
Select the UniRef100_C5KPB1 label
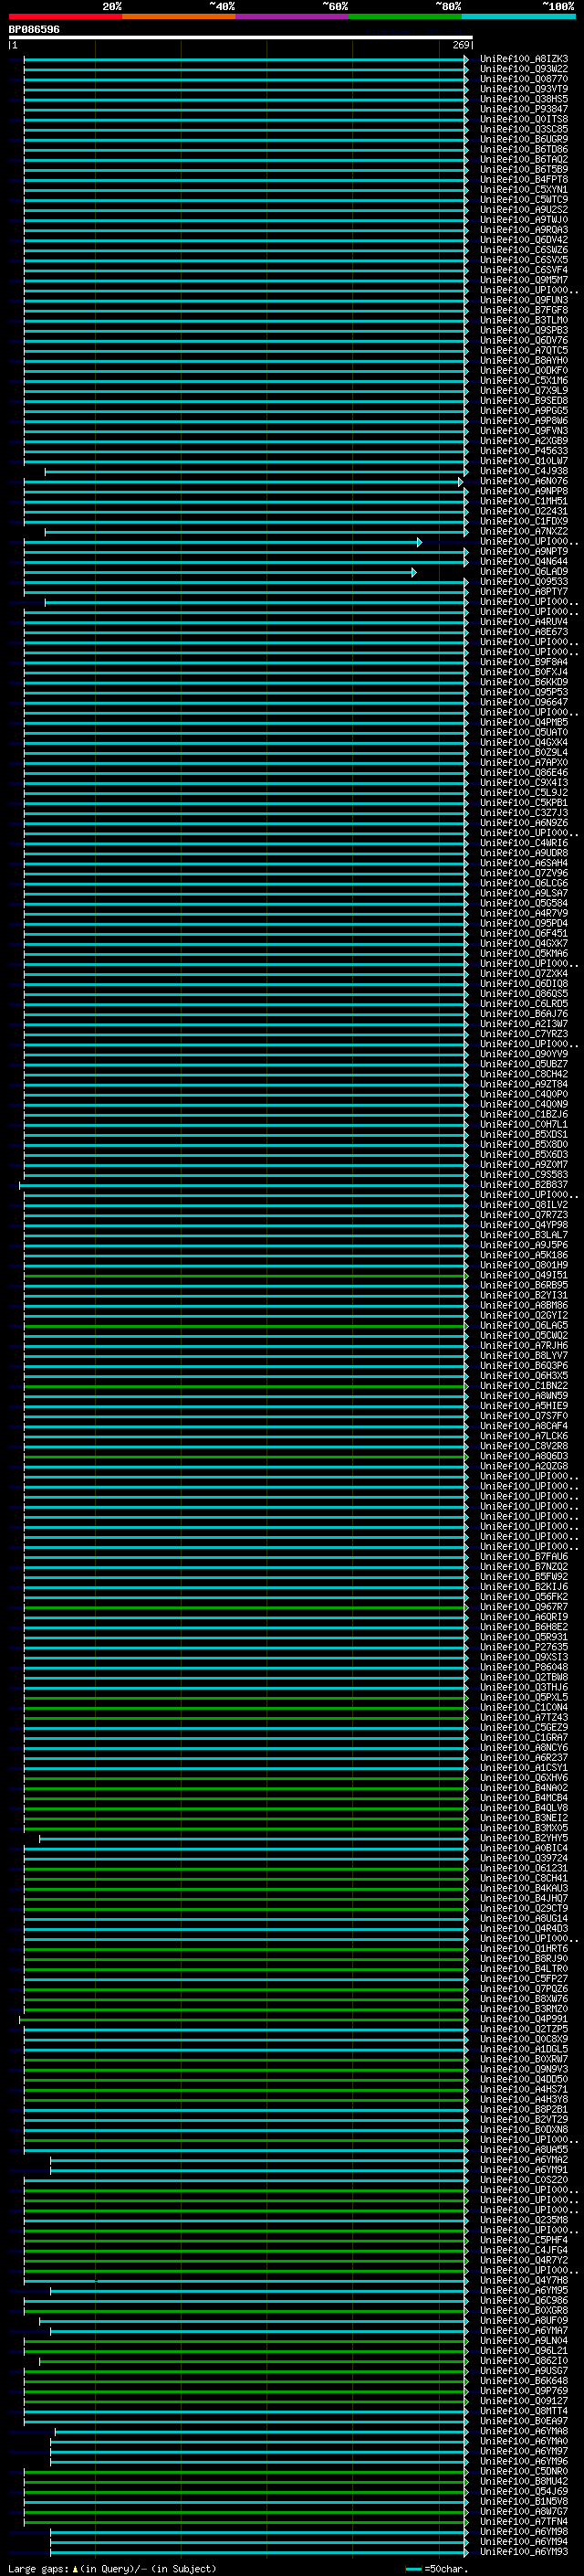tap(524, 803)
